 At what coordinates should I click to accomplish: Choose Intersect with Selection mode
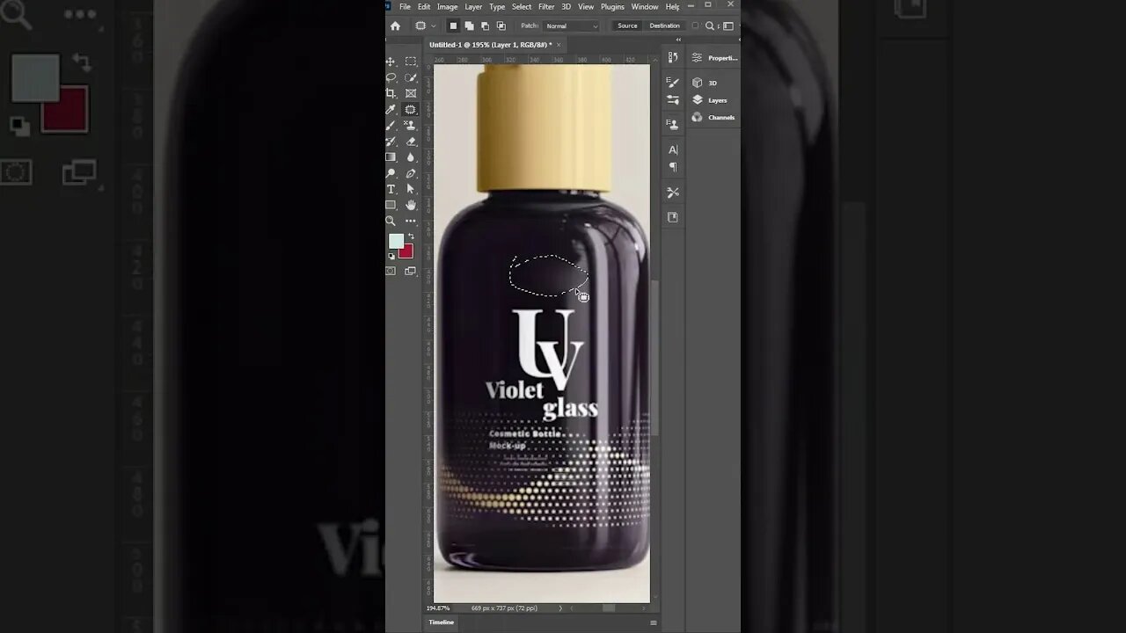(x=501, y=26)
